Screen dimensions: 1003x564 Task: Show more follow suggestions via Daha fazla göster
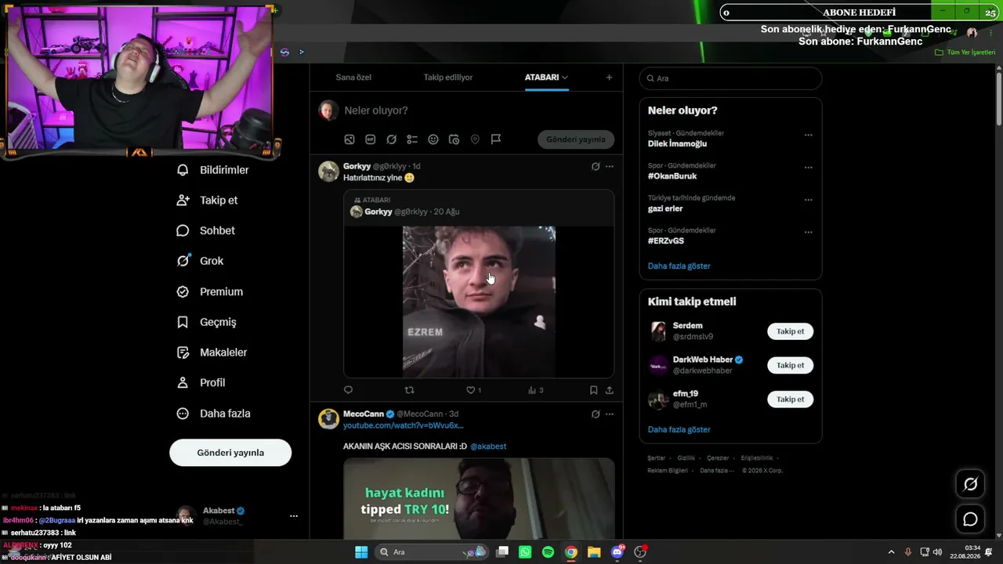[679, 430]
